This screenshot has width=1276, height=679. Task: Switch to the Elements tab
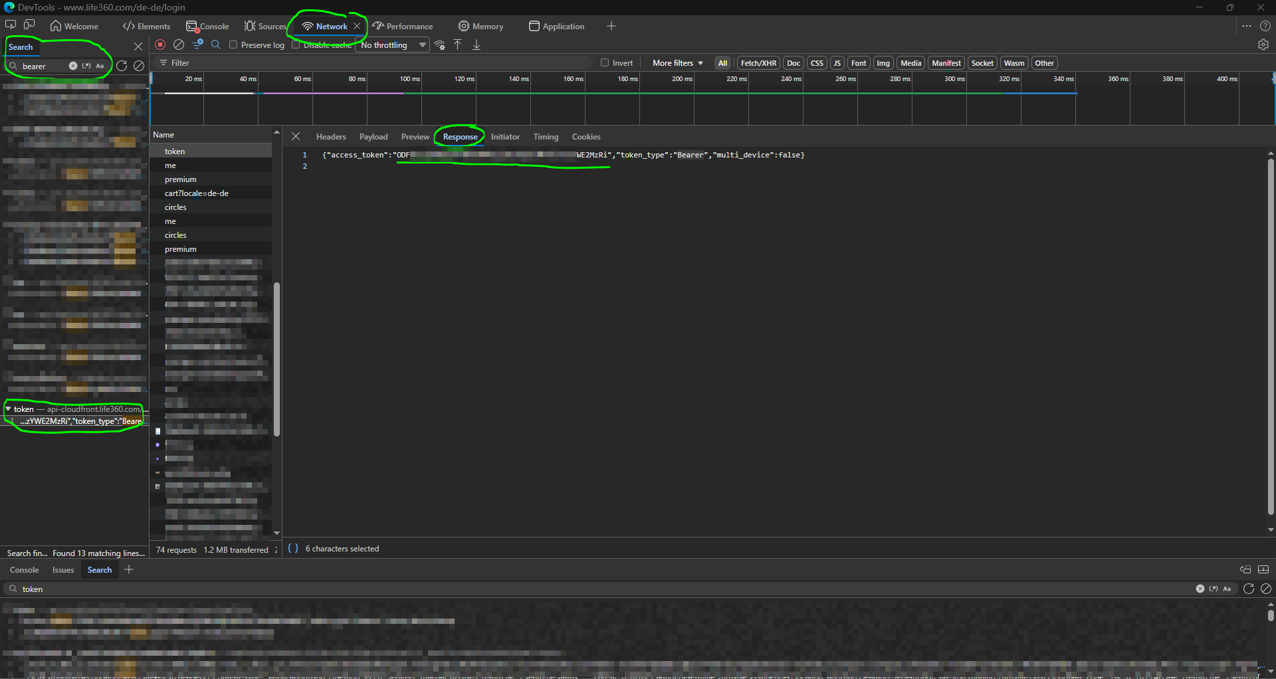coord(146,26)
